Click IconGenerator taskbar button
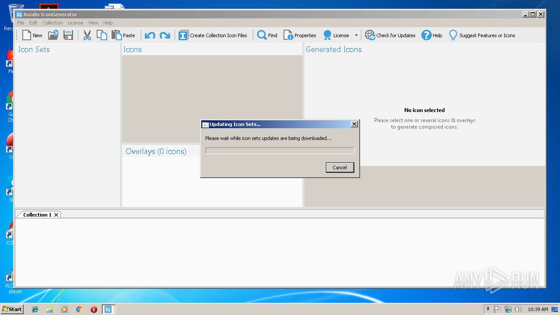This screenshot has height=315, width=560. pos(108,309)
